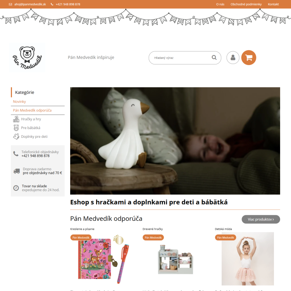This screenshot has width=291, height=291.
Task: Open Obchodné podmienky in top menu
Action: coord(246,4)
